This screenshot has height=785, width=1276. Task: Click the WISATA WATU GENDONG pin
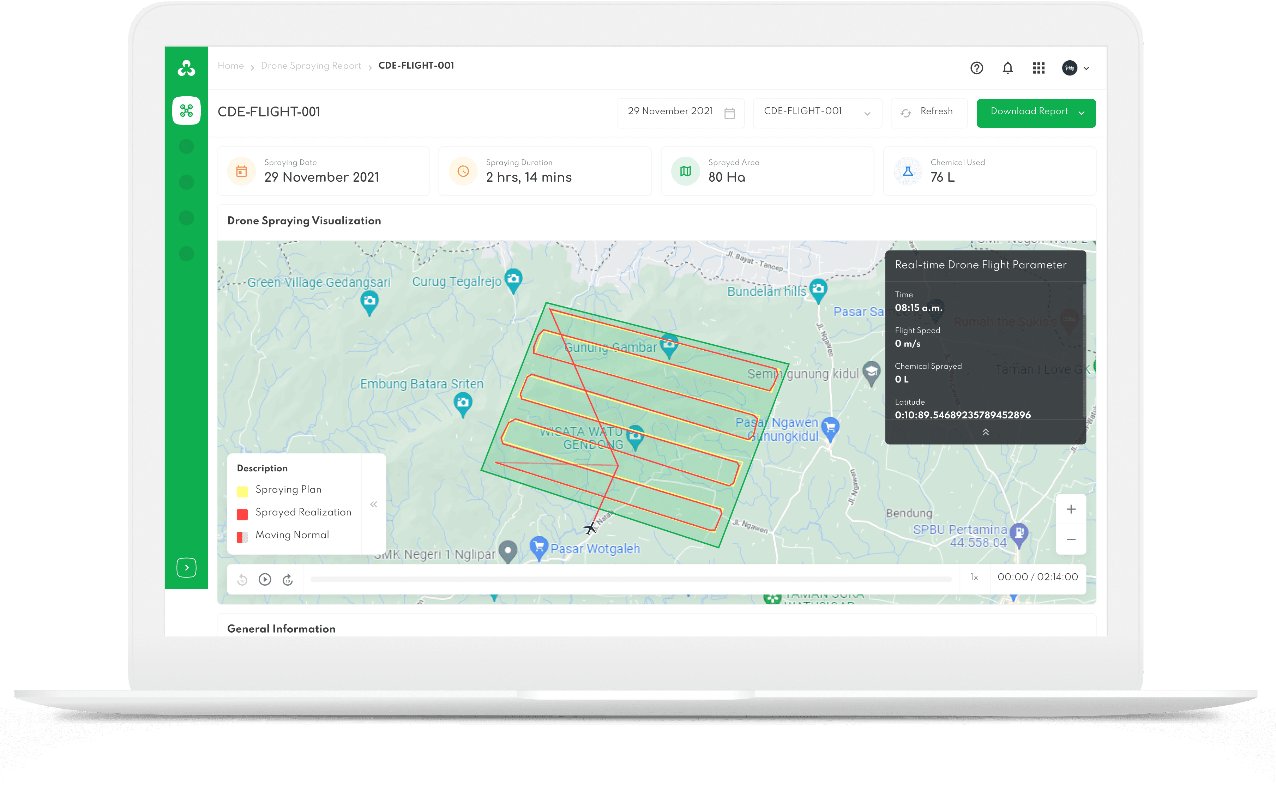point(636,438)
